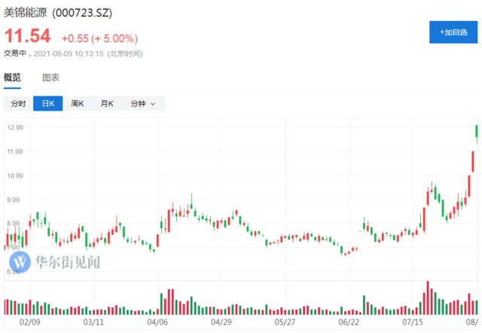Screen dimensions: 482x333
Task: Open the 图表 chart tab
Action: click(x=51, y=78)
